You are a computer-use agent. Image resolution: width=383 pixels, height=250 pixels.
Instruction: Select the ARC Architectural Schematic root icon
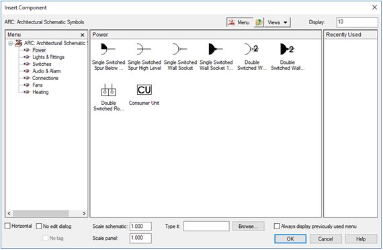pyautogui.click(x=18, y=43)
